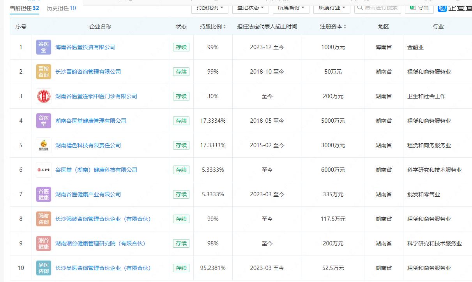Click the 尚医咨询 logo icon
The height and width of the screenshot is (282, 472).
coord(44,268)
